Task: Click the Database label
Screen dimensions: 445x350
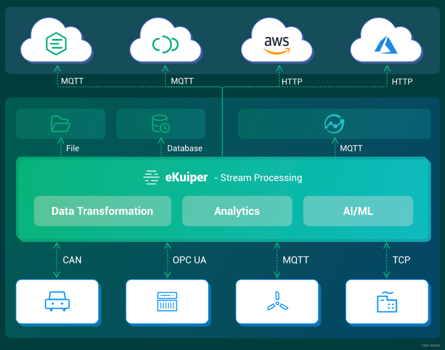Action: (185, 148)
